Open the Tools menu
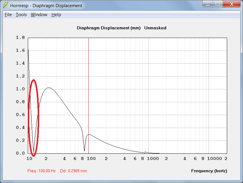The width and height of the screenshot is (243, 183). [21, 15]
